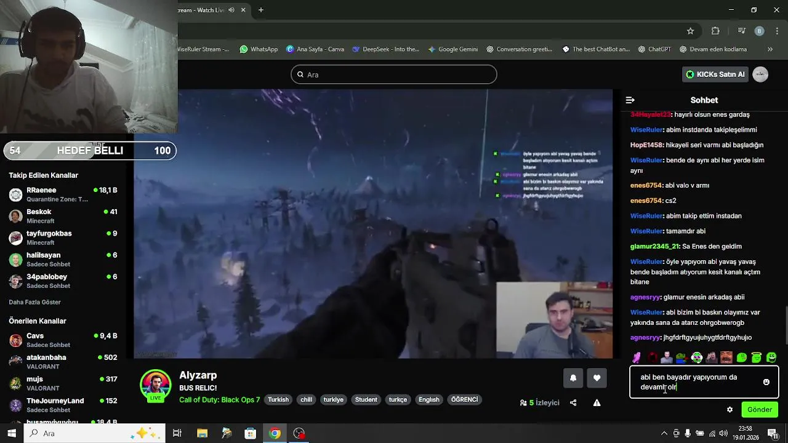Expand list with Daha Fazla Göster

click(34, 302)
